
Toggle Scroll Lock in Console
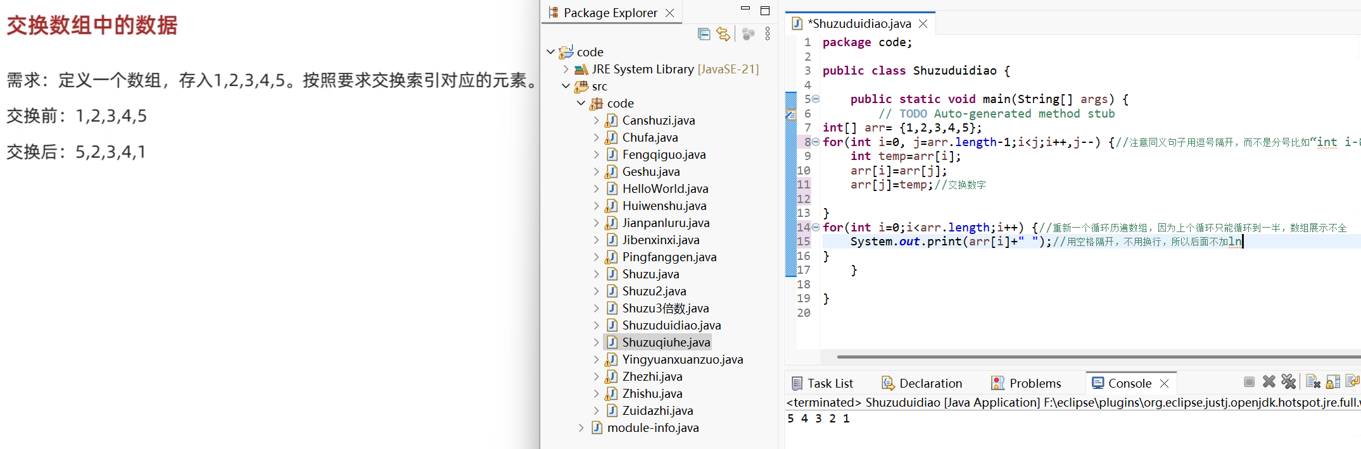click(x=1333, y=381)
